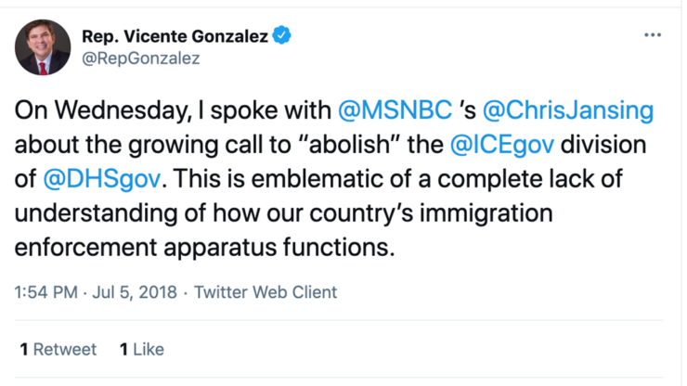View the 1 Like list
Viewport: 687px width, 386px height.
142,350
